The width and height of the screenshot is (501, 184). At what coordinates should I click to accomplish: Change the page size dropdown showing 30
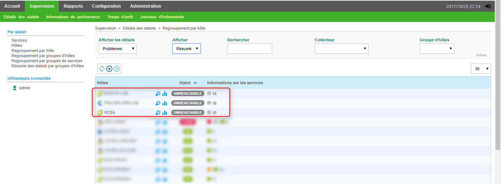click(480, 69)
